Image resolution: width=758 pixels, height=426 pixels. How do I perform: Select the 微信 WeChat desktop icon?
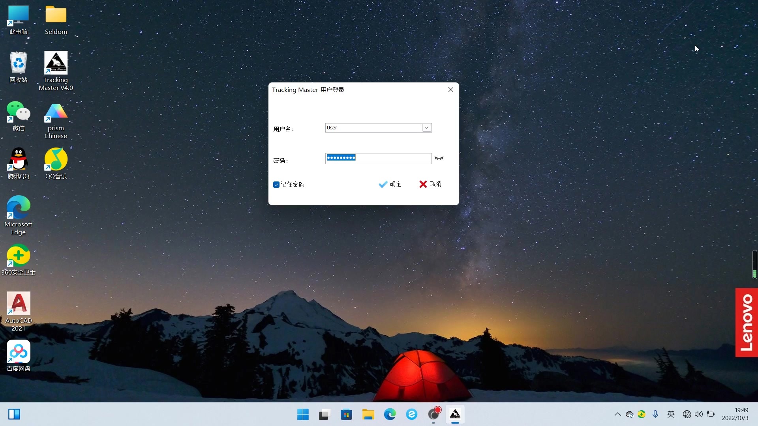point(18,116)
